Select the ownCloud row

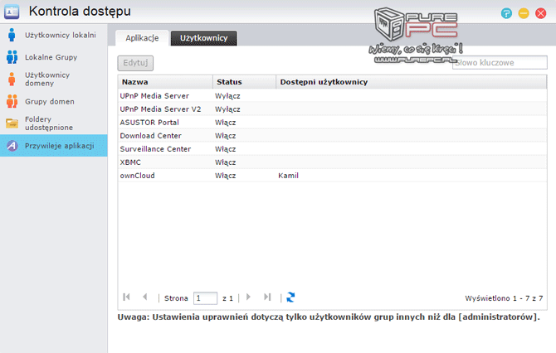(x=332, y=176)
